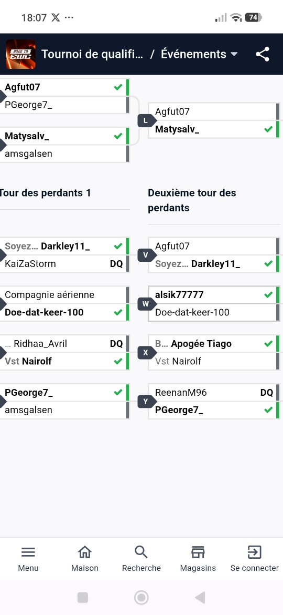Select alsik77777 winner entry
The width and height of the screenshot is (283, 615).
coord(214,295)
